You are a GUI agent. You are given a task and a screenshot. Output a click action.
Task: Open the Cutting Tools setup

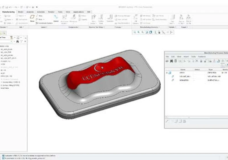tap(101, 19)
